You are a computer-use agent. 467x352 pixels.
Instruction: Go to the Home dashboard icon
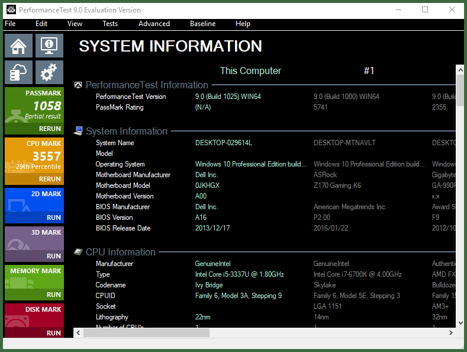click(18, 46)
